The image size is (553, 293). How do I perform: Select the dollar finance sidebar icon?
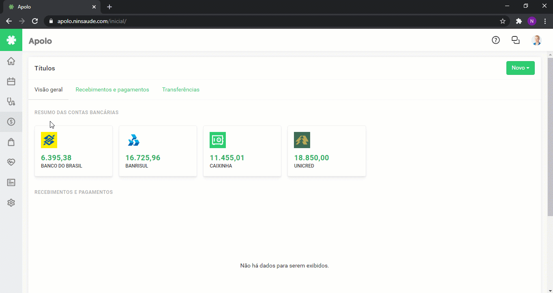click(x=11, y=122)
